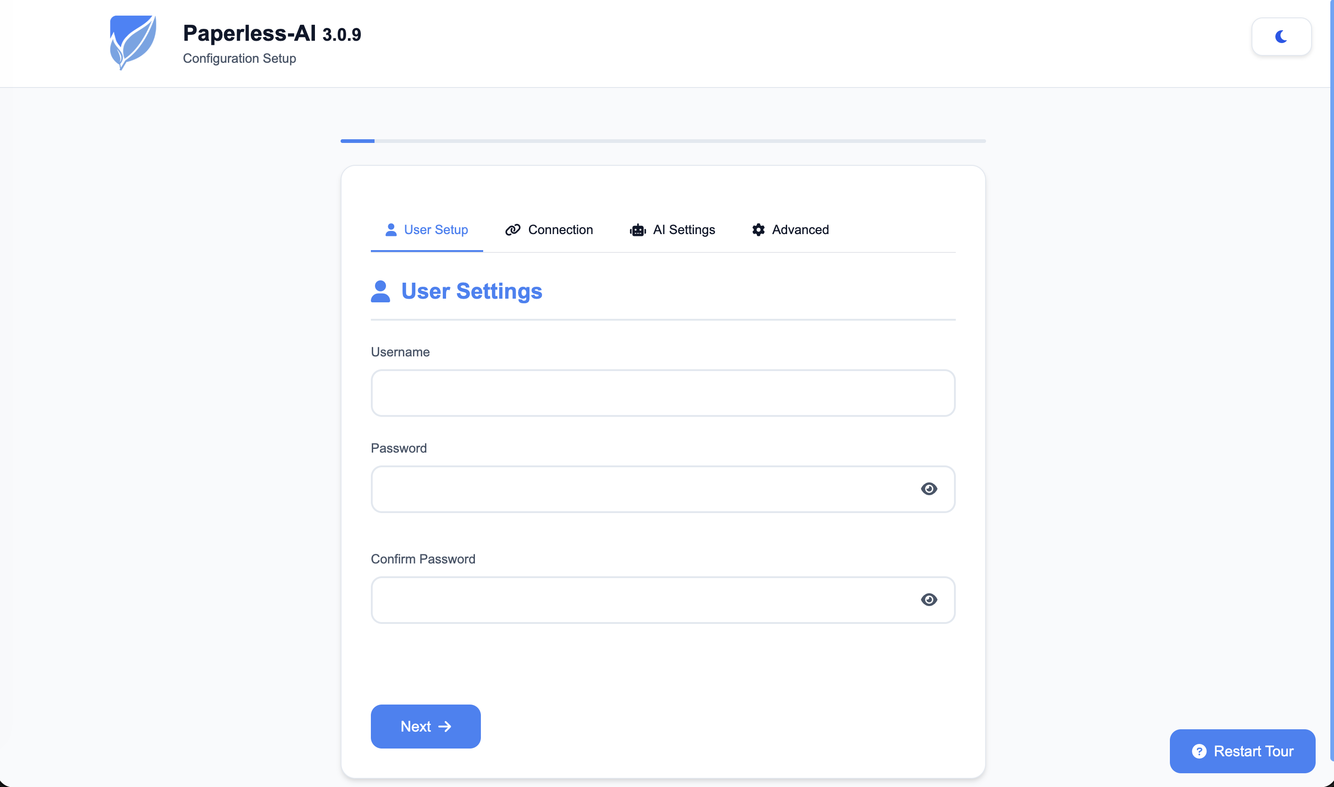Click the setup progress bar

pyautogui.click(x=663, y=141)
